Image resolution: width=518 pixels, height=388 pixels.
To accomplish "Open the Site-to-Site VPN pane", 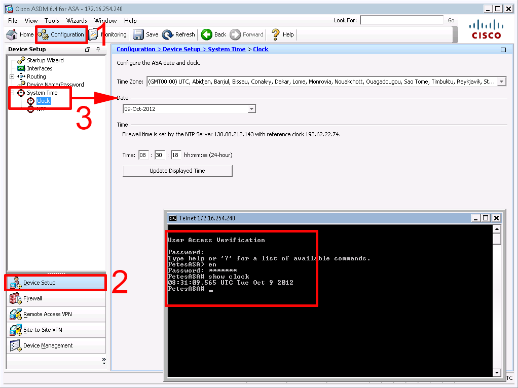I will 56,330.
